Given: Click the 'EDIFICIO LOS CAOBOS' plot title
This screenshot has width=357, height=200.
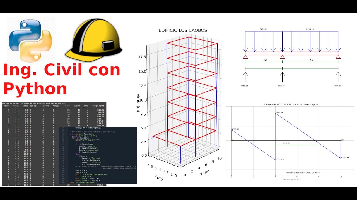Looking at the screenshot, I should [183, 30].
